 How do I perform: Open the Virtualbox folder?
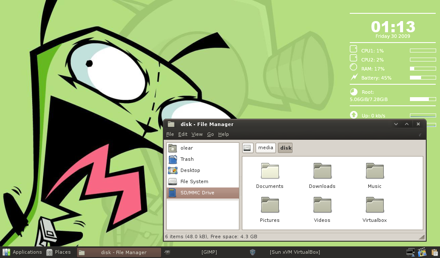pyautogui.click(x=375, y=210)
